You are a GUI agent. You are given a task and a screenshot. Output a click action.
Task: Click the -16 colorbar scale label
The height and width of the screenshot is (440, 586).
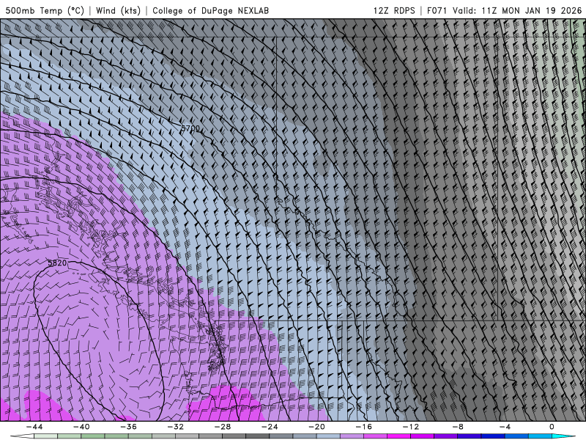coord(364,427)
